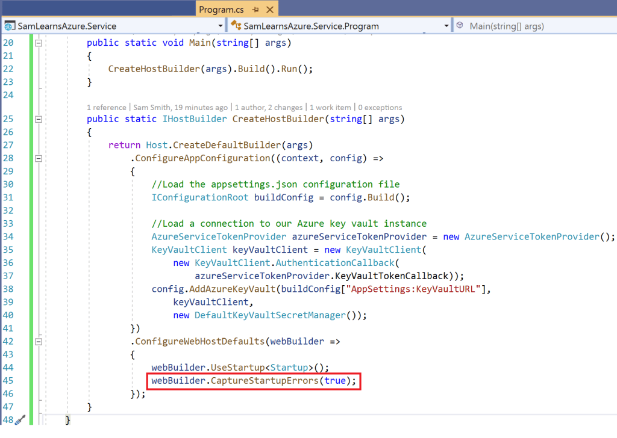
Task: Click the globe project icon beside SamLearnsAzure.Service
Action: coord(10,26)
